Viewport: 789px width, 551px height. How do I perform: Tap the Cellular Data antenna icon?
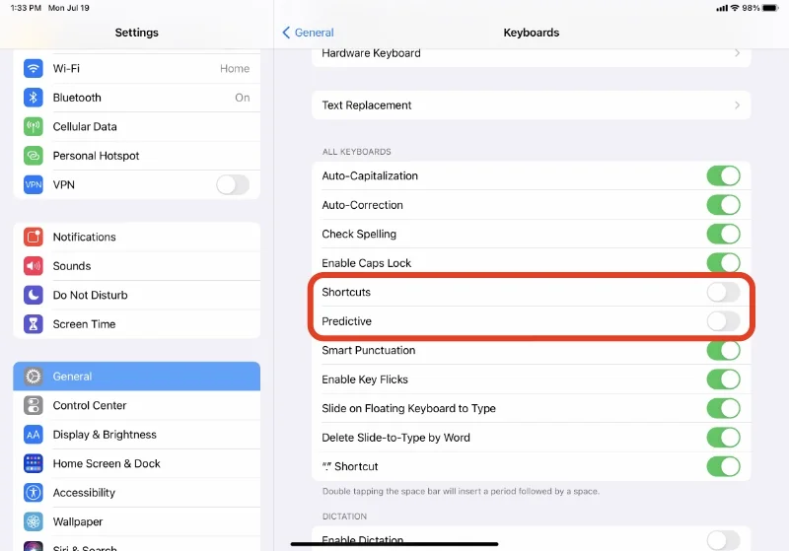[34, 127]
